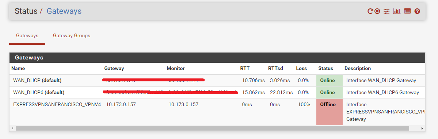This screenshot has height=139, width=438.
Task: Open related log entries icon
Action: pyautogui.click(x=408, y=11)
